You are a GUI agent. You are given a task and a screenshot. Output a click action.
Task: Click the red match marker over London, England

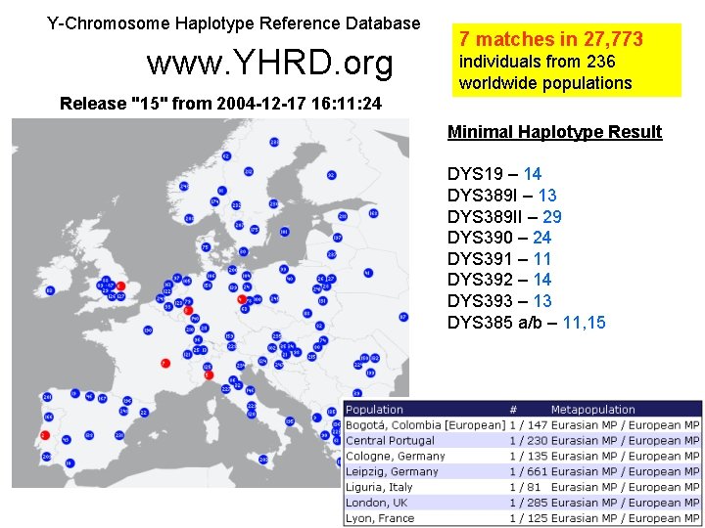(x=120, y=286)
